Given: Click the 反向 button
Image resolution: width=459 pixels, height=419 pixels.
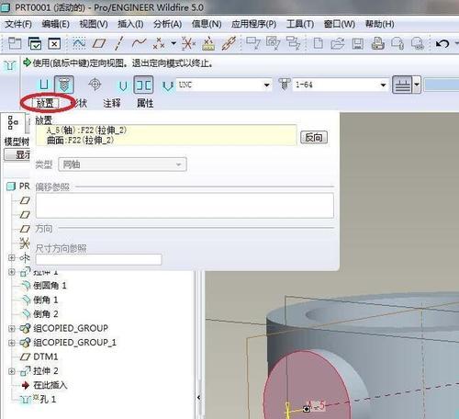Looking at the screenshot, I should pos(314,137).
